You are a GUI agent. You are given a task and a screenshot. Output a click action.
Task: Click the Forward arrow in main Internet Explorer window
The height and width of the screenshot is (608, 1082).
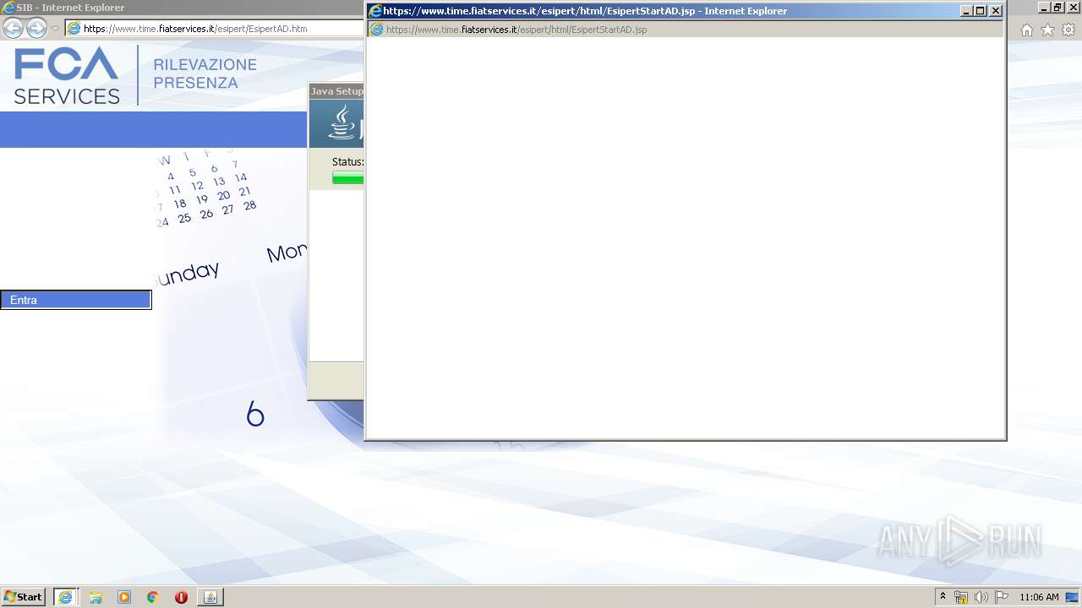point(36,29)
